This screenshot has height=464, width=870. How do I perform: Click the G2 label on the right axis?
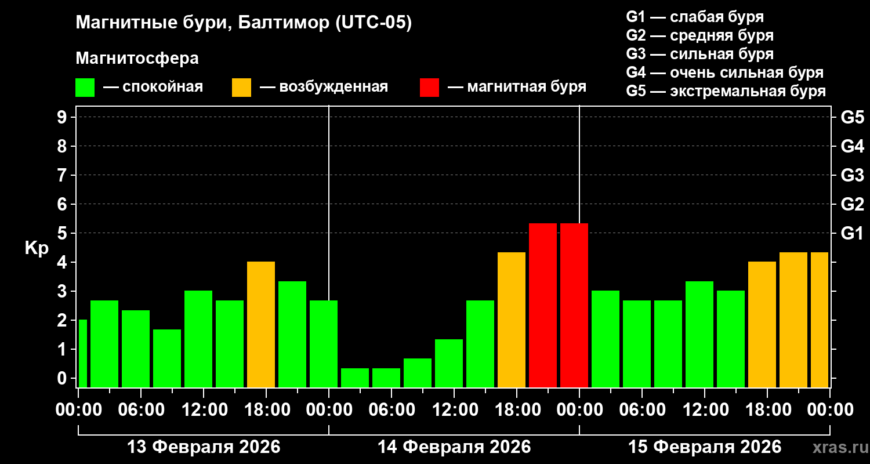pyautogui.click(x=852, y=204)
